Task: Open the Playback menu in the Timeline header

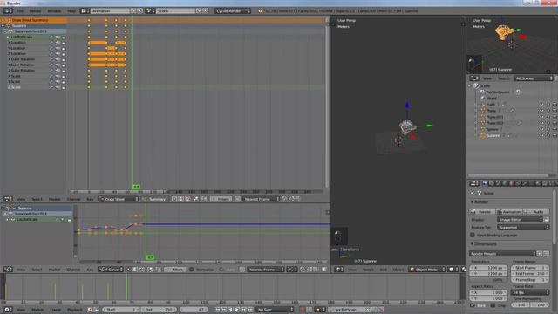Action: tap(75, 310)
